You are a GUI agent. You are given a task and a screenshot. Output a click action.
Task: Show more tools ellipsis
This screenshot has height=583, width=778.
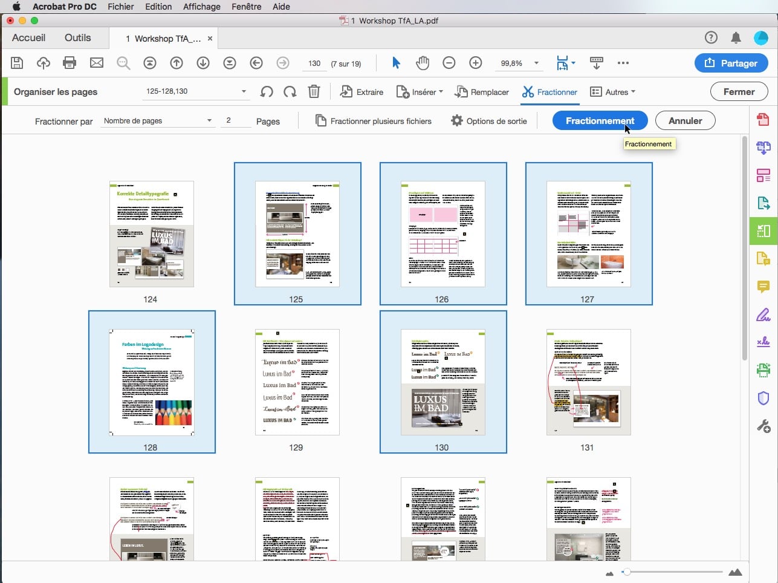coord(623,63)
